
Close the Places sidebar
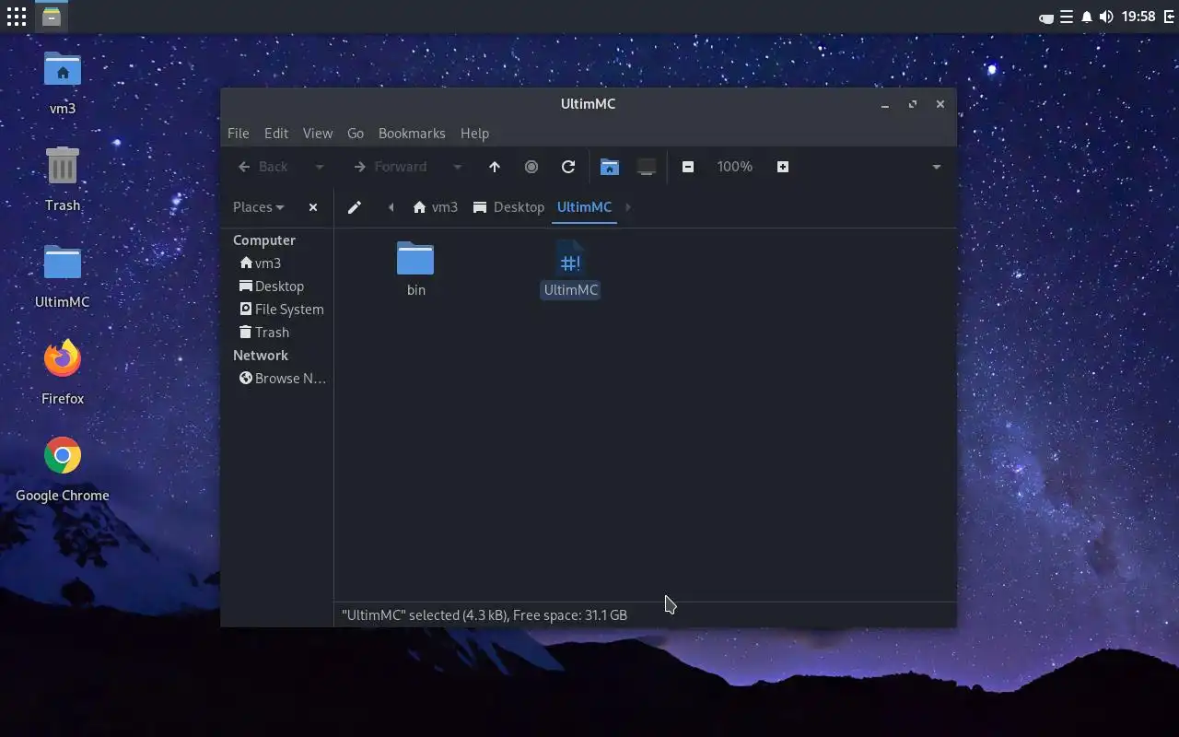(x=313, y=207)
